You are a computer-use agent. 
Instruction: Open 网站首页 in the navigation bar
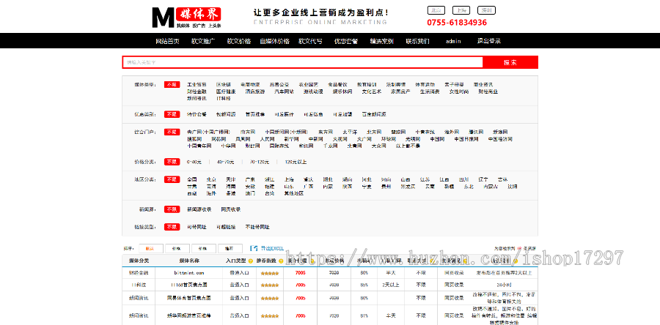tap(167, 41)
